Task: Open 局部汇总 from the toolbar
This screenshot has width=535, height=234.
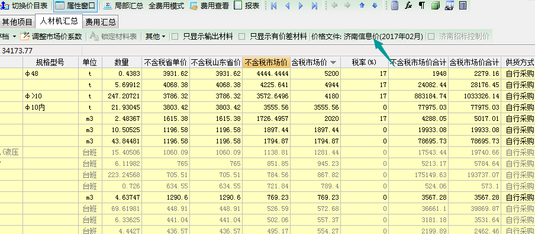Action: click(x=123, y=6)
